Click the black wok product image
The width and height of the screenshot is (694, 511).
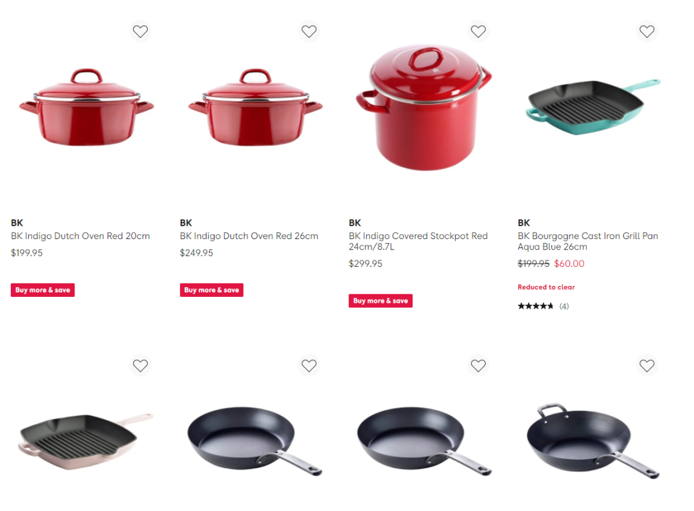click(x=593, y=440)
